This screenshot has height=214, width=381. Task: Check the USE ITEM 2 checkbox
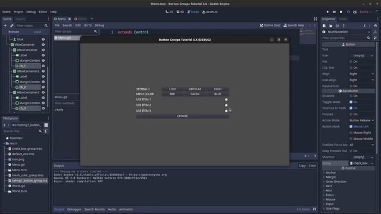(226, 105)
